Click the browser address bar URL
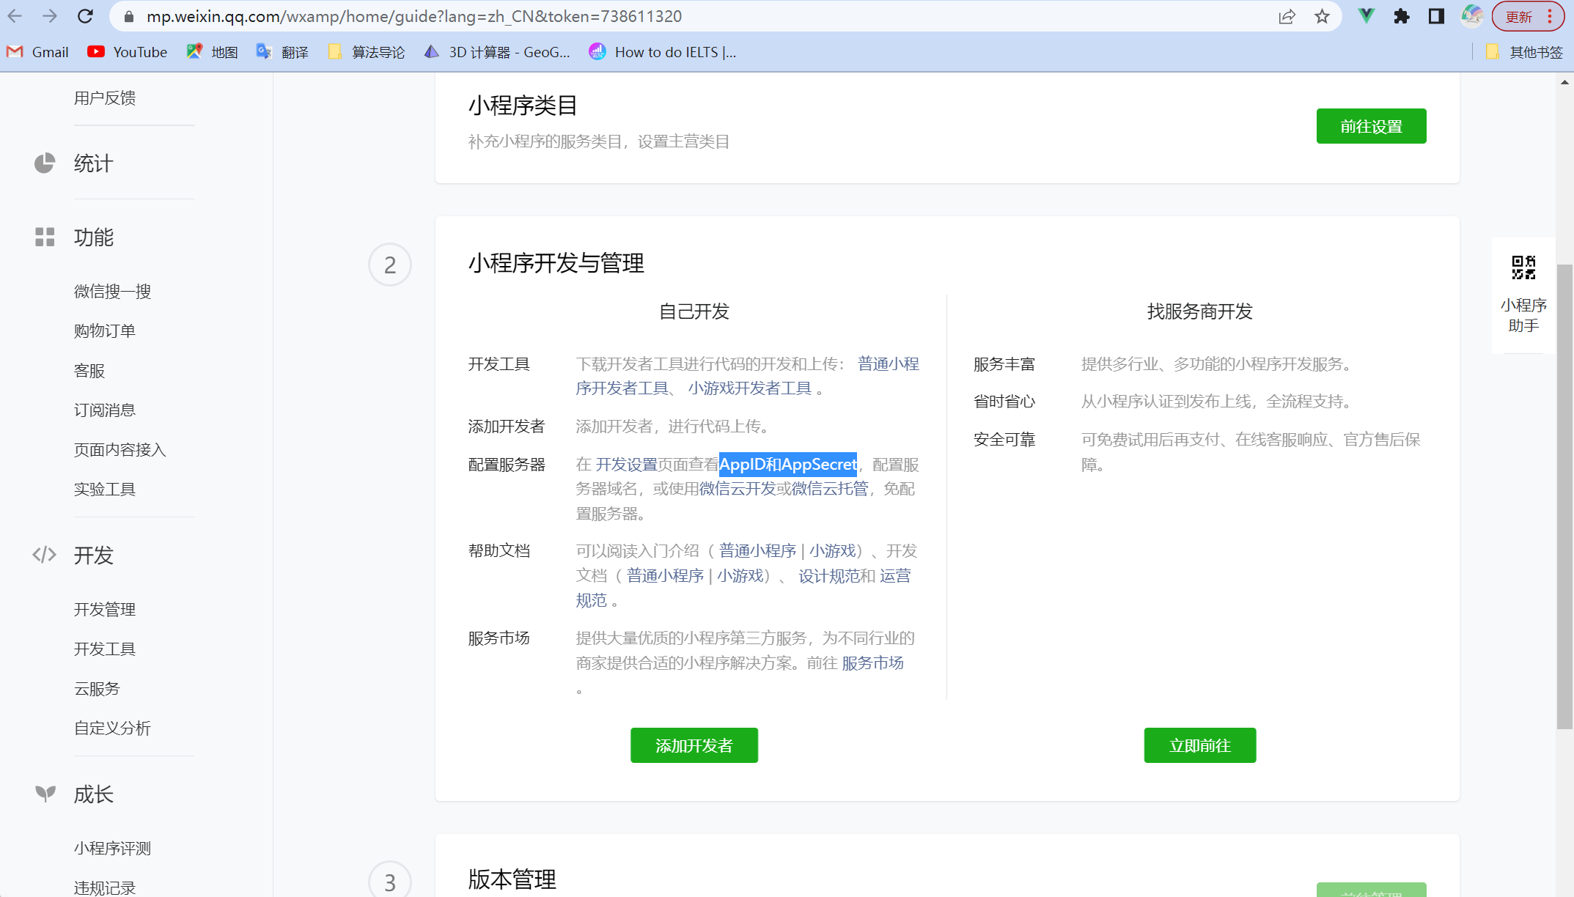1574x897 pixels. click(413, 16)
